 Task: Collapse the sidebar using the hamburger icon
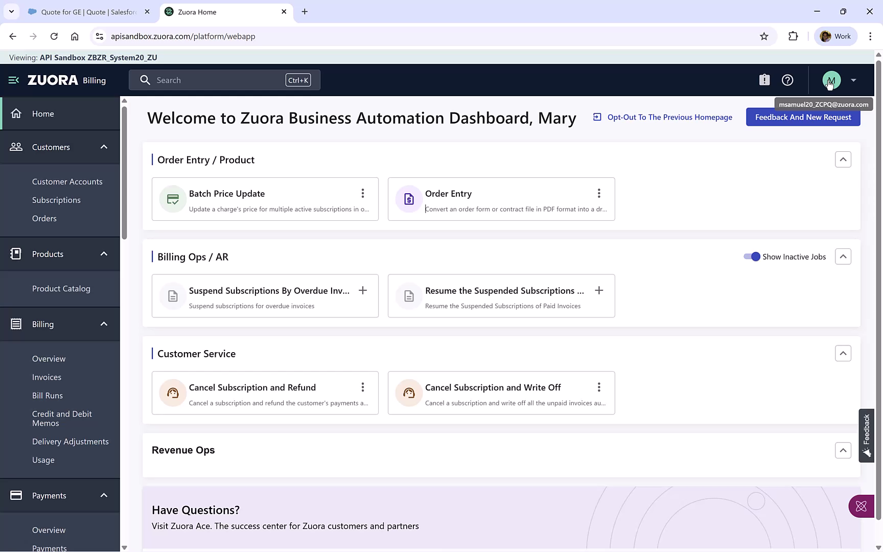pyautogui.click(x=13, y=80)
